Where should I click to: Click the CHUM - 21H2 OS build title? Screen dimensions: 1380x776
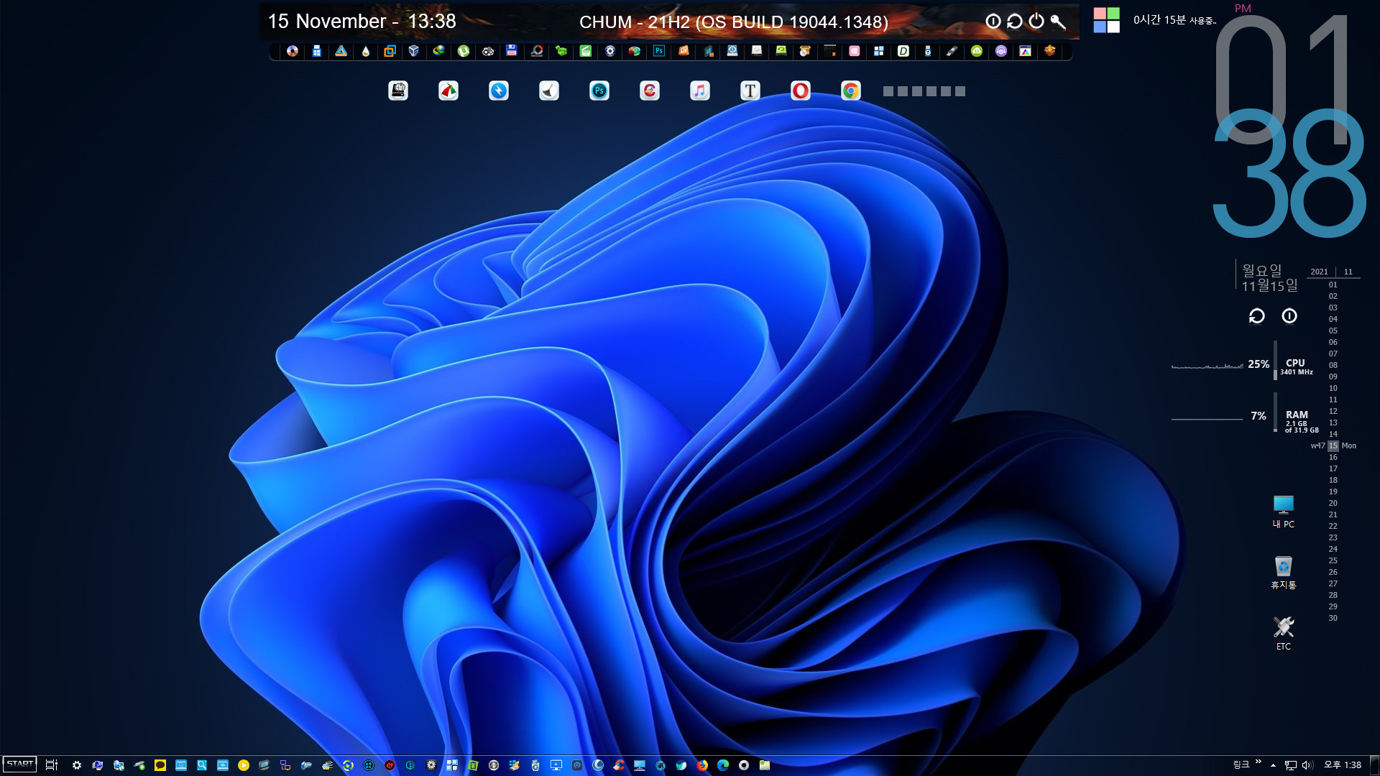[734, 22]
